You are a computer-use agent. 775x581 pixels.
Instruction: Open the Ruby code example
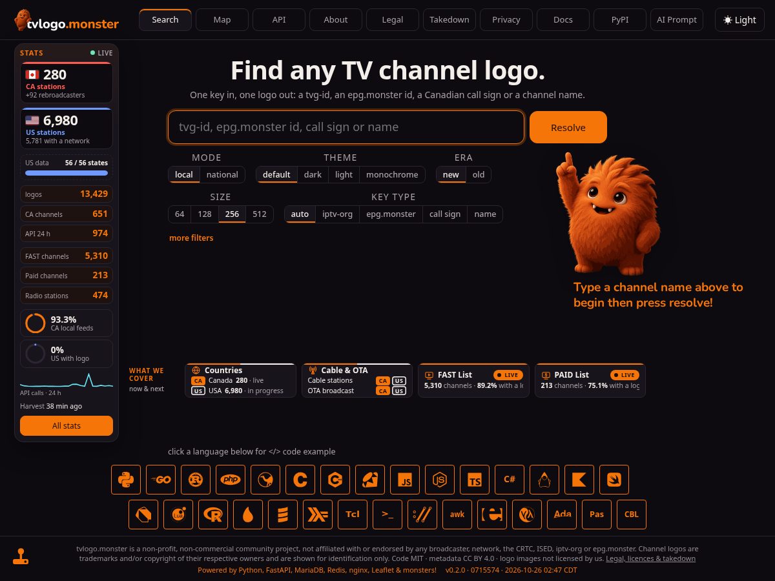[370, 480]
